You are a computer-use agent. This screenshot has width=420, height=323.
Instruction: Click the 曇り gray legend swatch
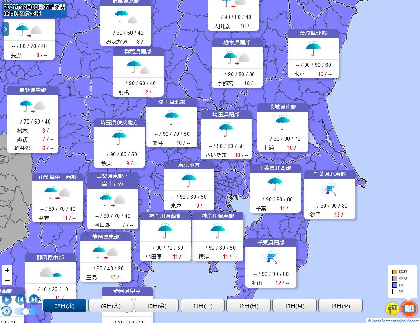395,278
